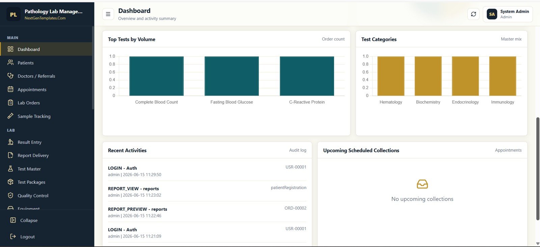Click the Order count label
The image size is (540, 247).
[x=333, y=39]
